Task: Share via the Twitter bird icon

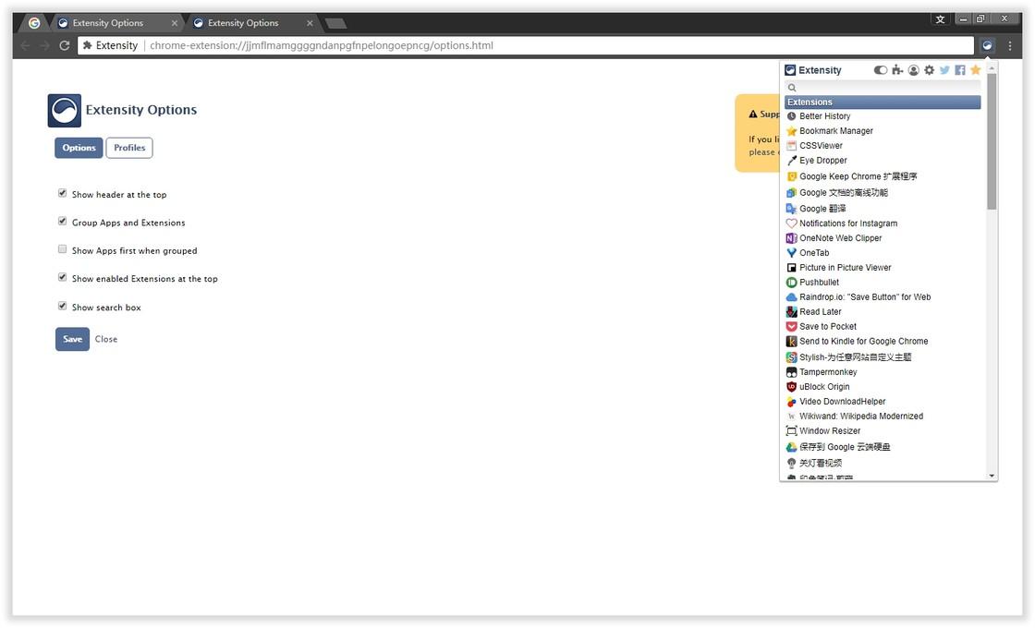Action: pyautogui.click(x=944, y=70)
